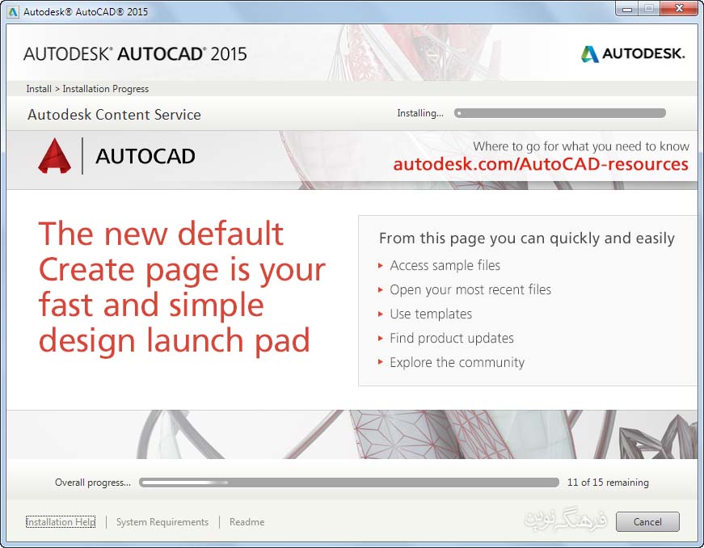The image size is (704, 548).
Task: Click 'Where to go for what you need to know'
Action: (581, 146)
